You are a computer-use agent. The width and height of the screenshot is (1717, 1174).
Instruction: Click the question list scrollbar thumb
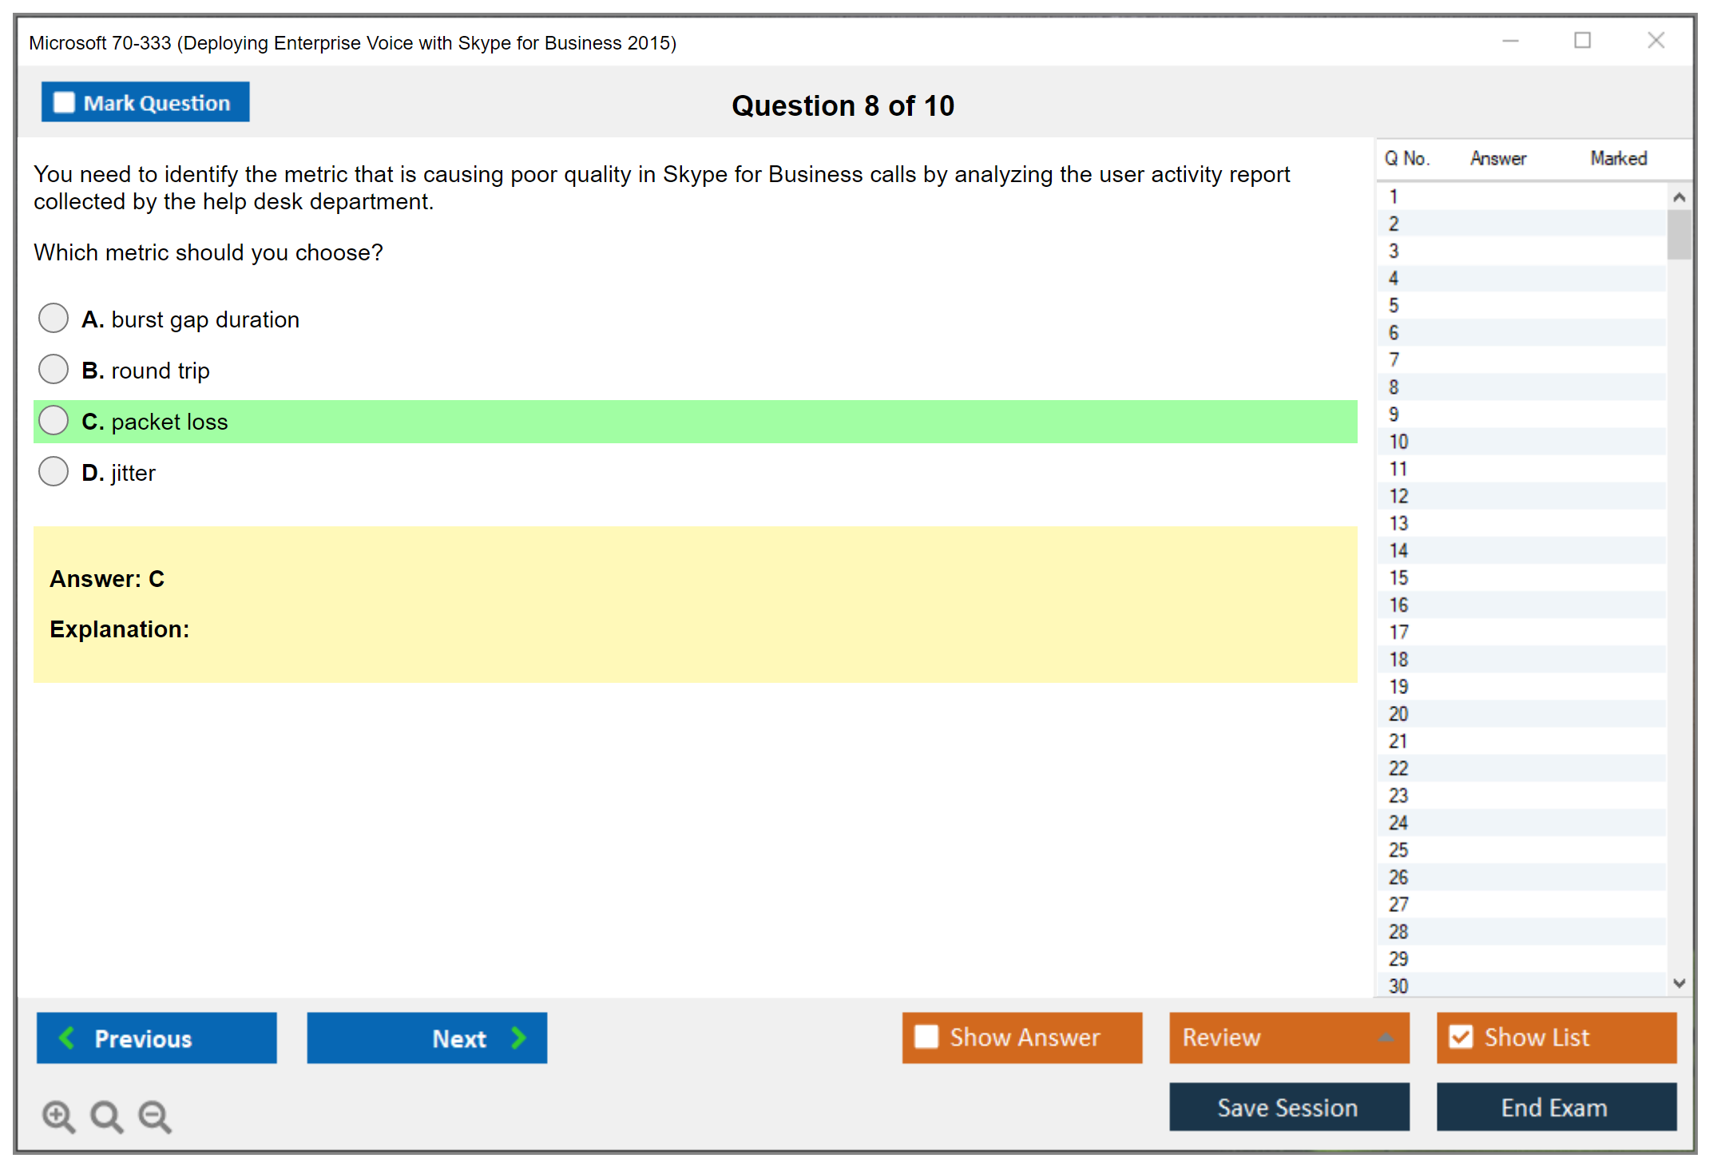1679,233
